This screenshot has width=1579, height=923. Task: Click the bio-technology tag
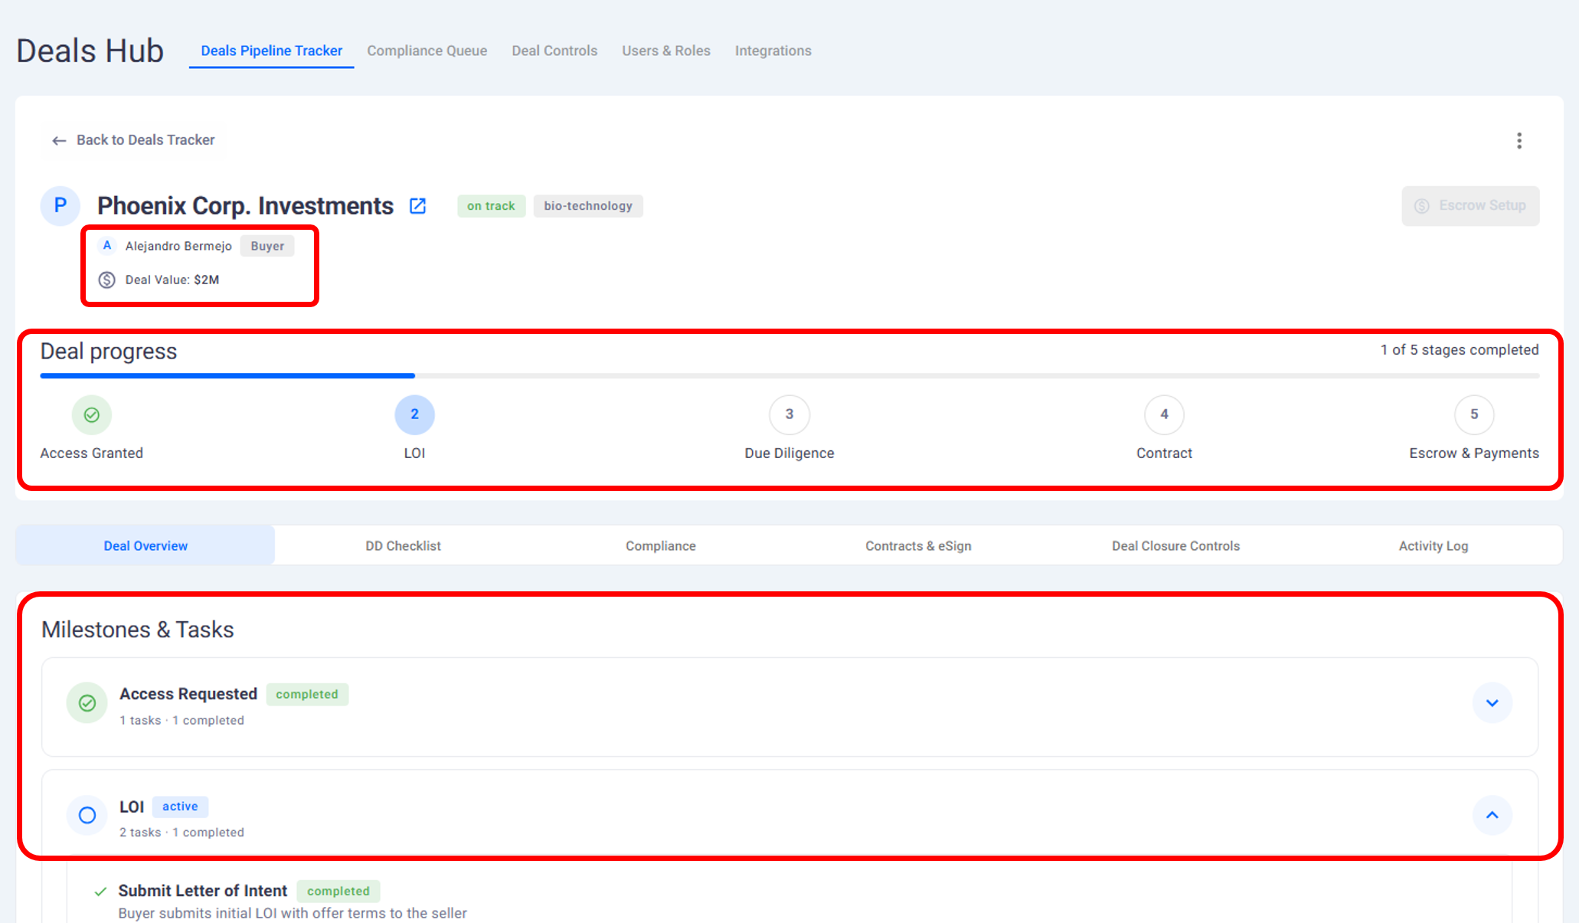[587, 206]
